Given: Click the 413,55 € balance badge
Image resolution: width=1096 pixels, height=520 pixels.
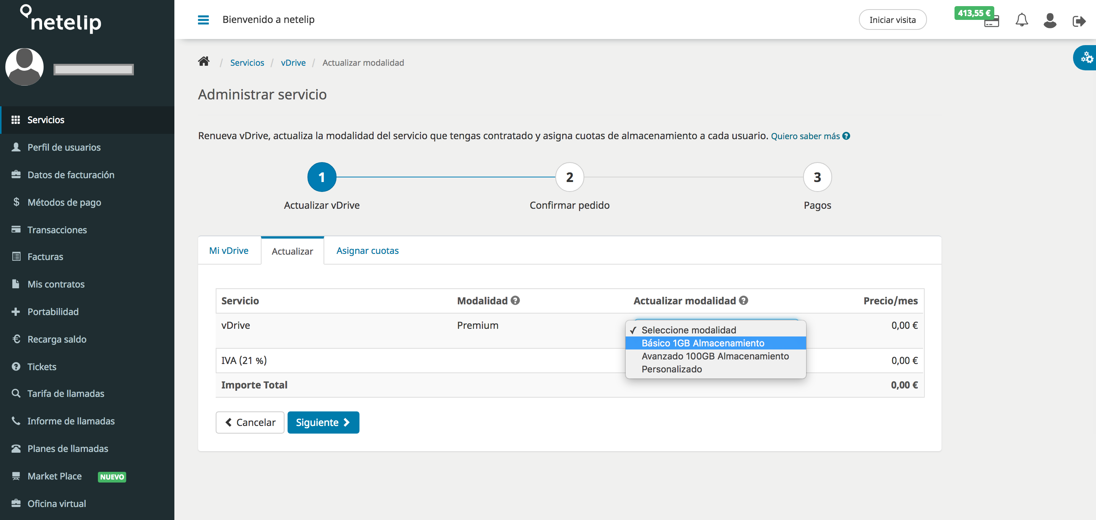Looking at the screenshot, I should (974, 13).
